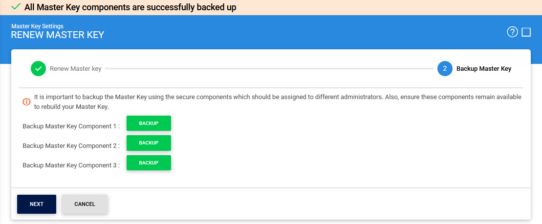Back up Master Key Component 1
This screenshot has height=224, width=542.
149,123
